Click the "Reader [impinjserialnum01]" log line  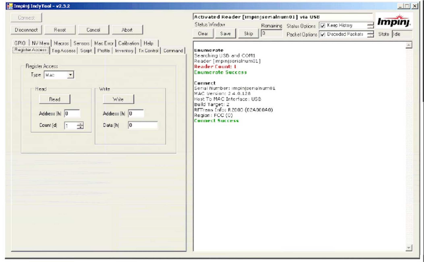pos(228,61)
